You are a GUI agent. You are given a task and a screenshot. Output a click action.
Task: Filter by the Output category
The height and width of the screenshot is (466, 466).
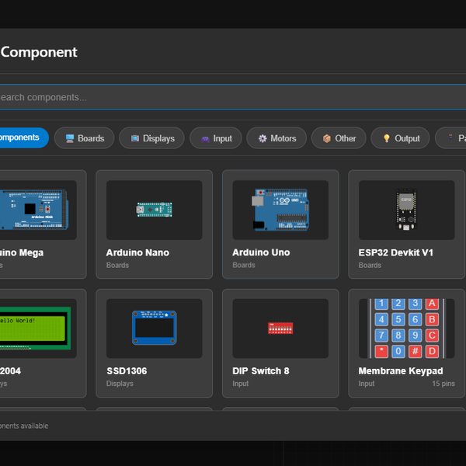click(x=400, y=138)
